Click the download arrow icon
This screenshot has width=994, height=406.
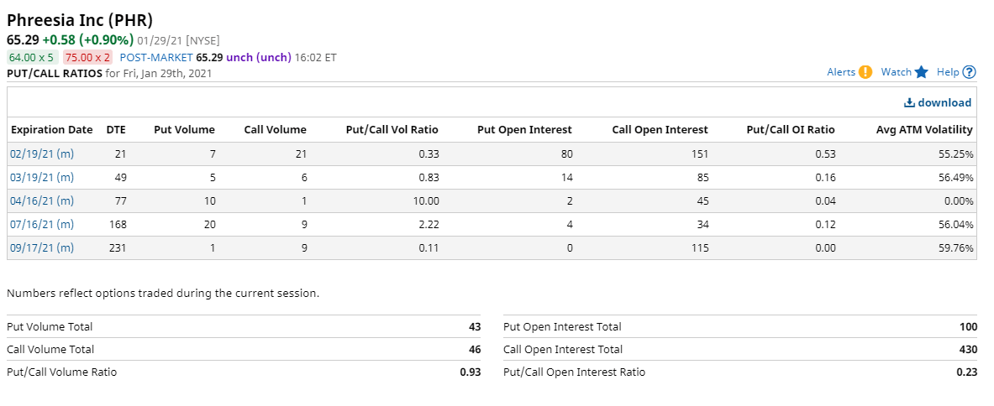909,102
